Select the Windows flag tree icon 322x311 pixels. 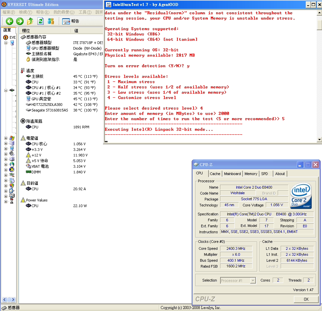(x=12, y=138)
